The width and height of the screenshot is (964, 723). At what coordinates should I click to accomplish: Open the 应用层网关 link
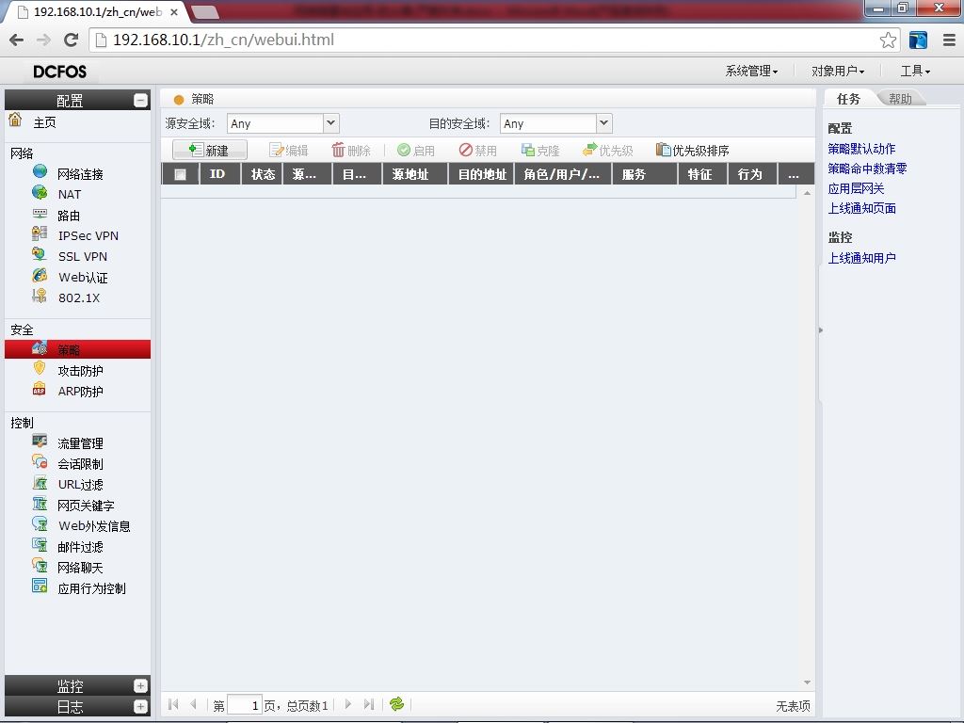[x=856, y=188]
